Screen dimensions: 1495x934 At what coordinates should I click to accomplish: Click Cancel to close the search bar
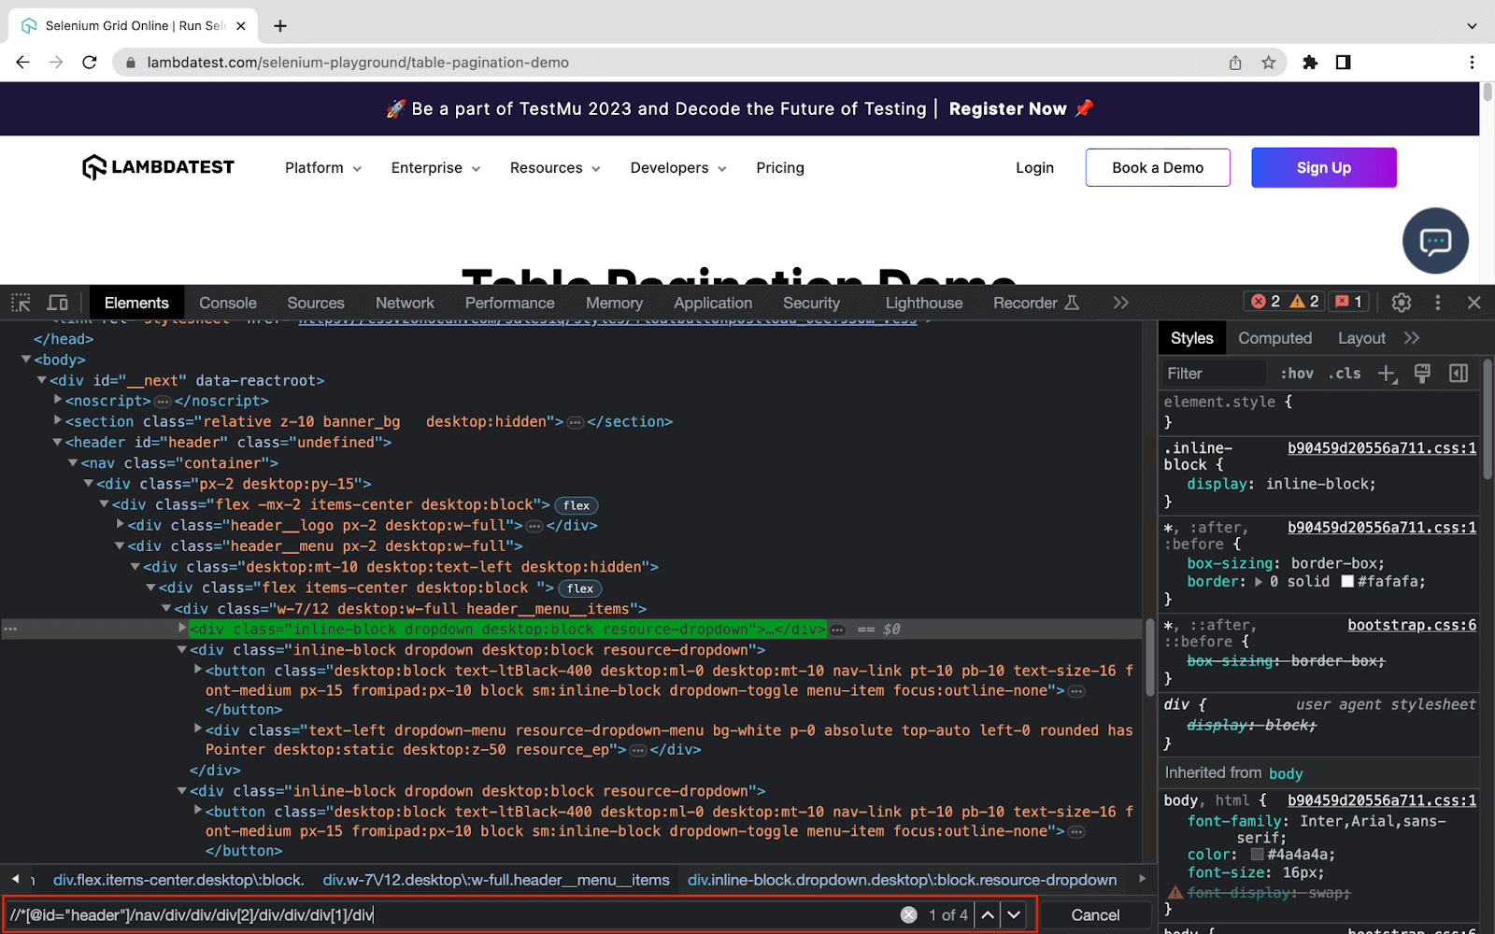(x=1095, y=915)
